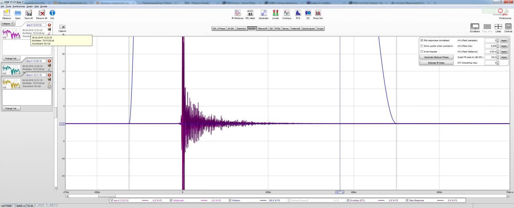Collapse the measurements side panel
514x208 pixels.
[x=8, y=24]
